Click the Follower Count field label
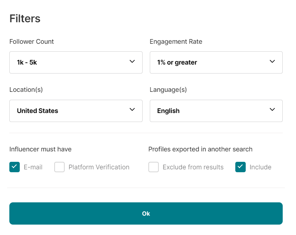The height and width of the screenshot is (235, 296). click(x=32, y=42)
